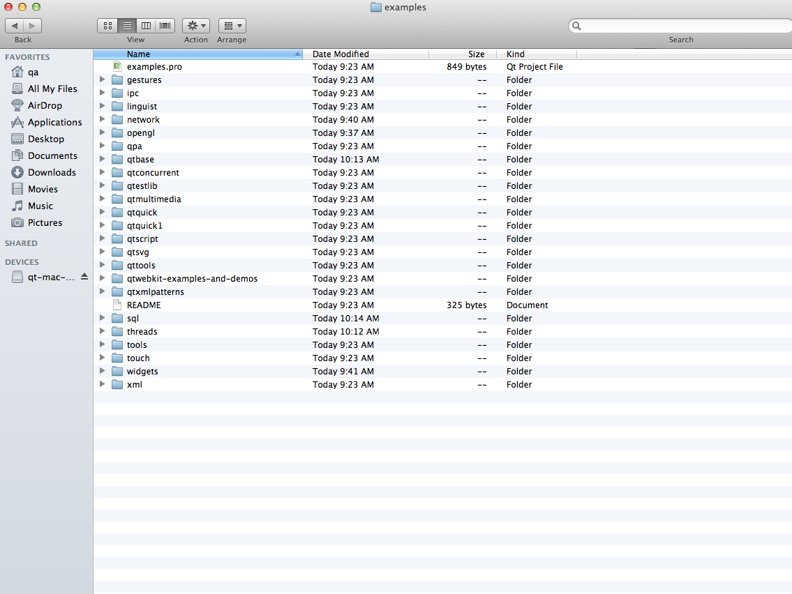Expand the qtbase folder triangle
The width and height of the screenshot is (792, 594).
[x=102, y=159]
